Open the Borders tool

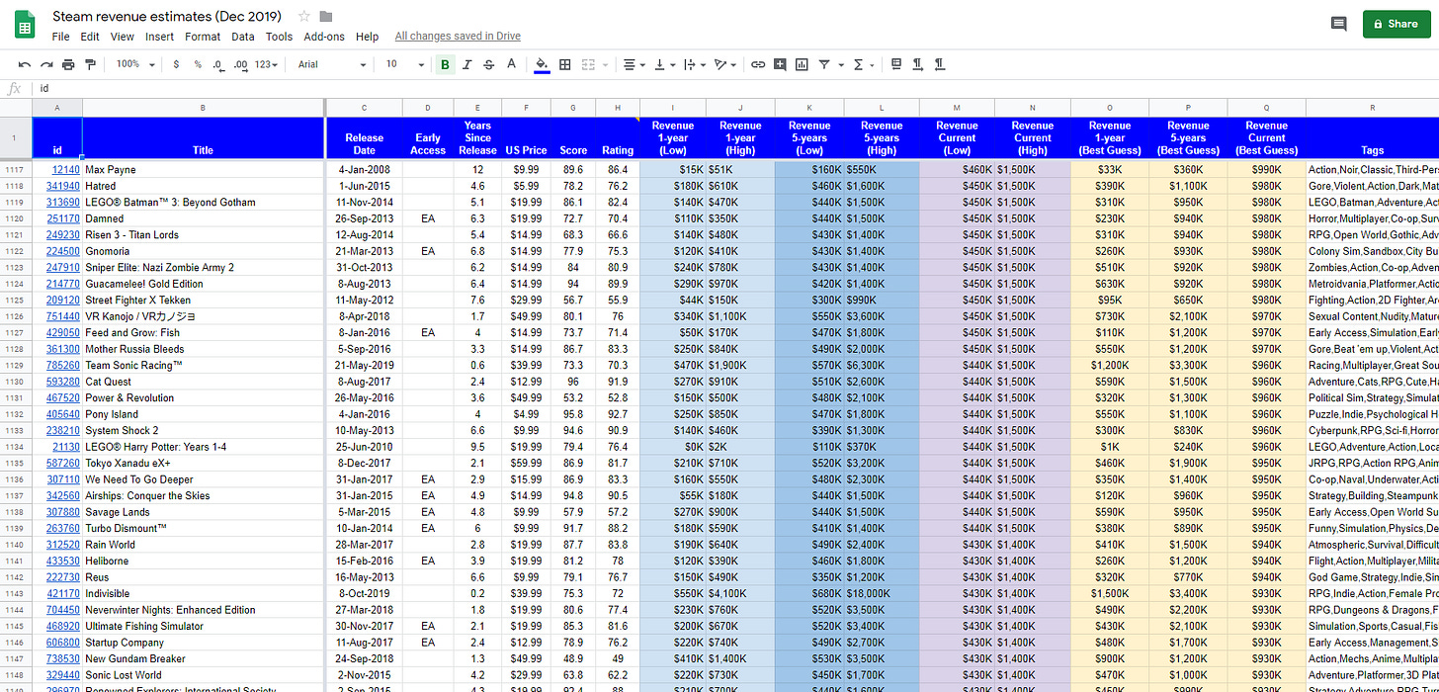[565, 64]
